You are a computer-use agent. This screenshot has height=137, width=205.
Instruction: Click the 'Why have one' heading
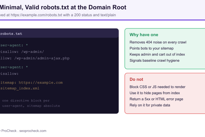click(x=144, y=35)
